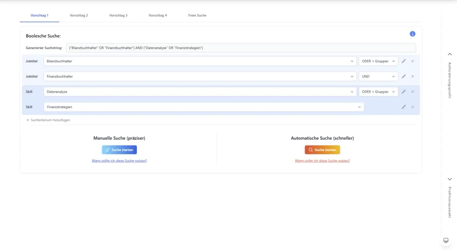Click the Anforderungsprofil vertical label
This screenshot has height=252, width=457.
click(x=450, y=80)
